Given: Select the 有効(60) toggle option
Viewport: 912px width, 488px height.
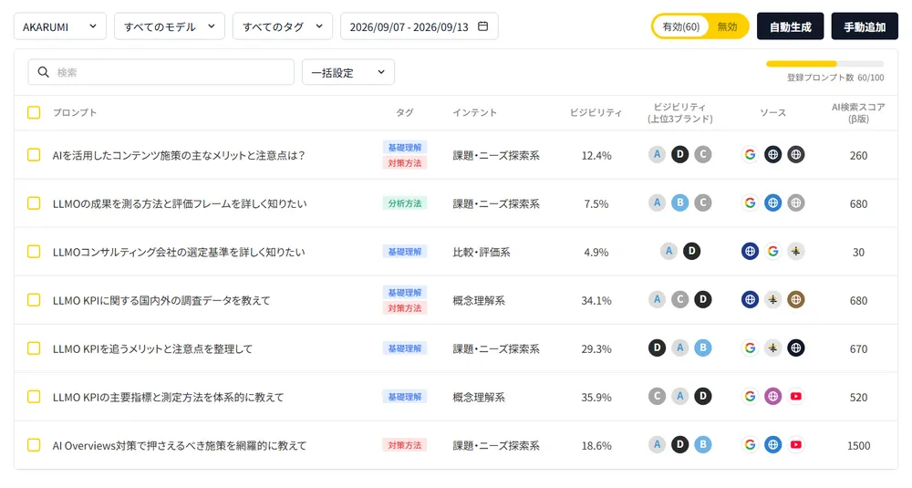Looking at the screenshot, I should tap(681, 26).
